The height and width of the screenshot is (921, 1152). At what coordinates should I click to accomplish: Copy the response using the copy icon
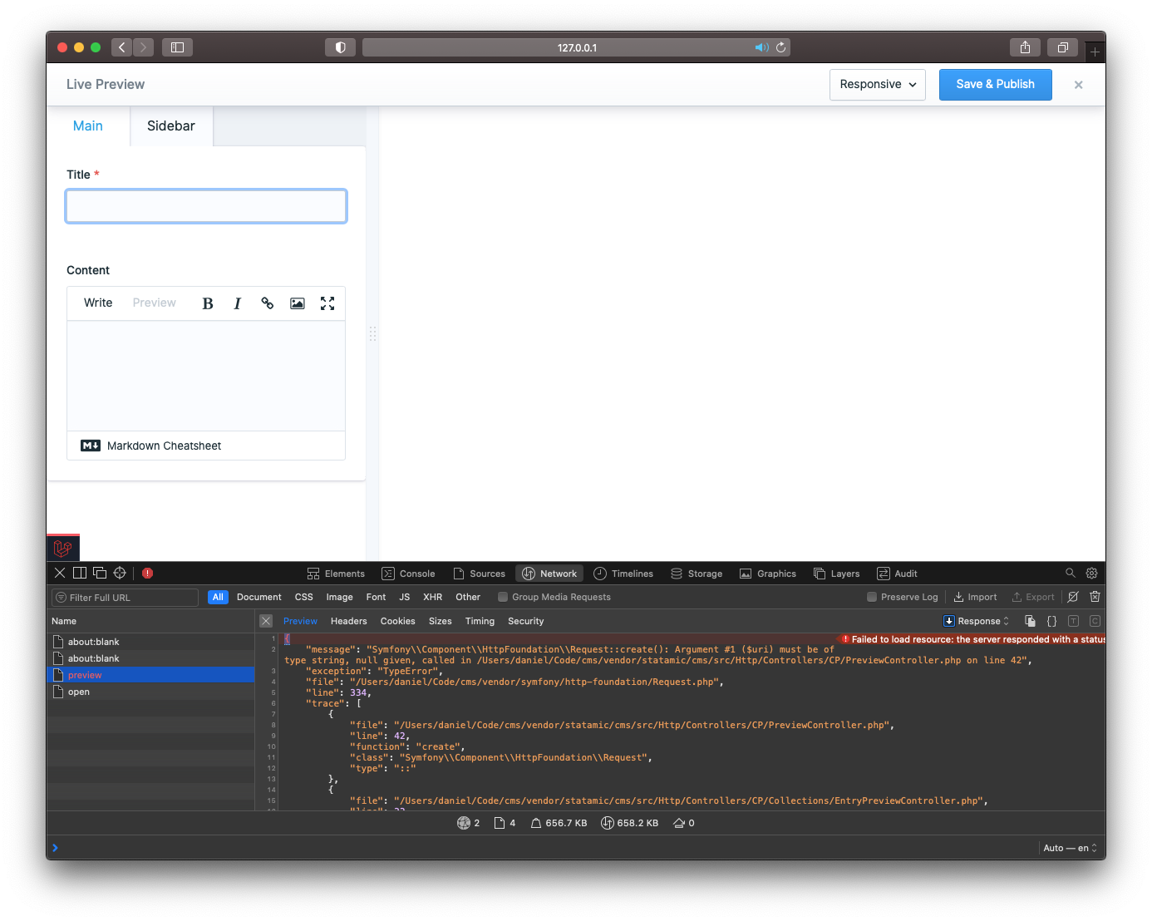pyautogui.click(x=1030, y=621)
